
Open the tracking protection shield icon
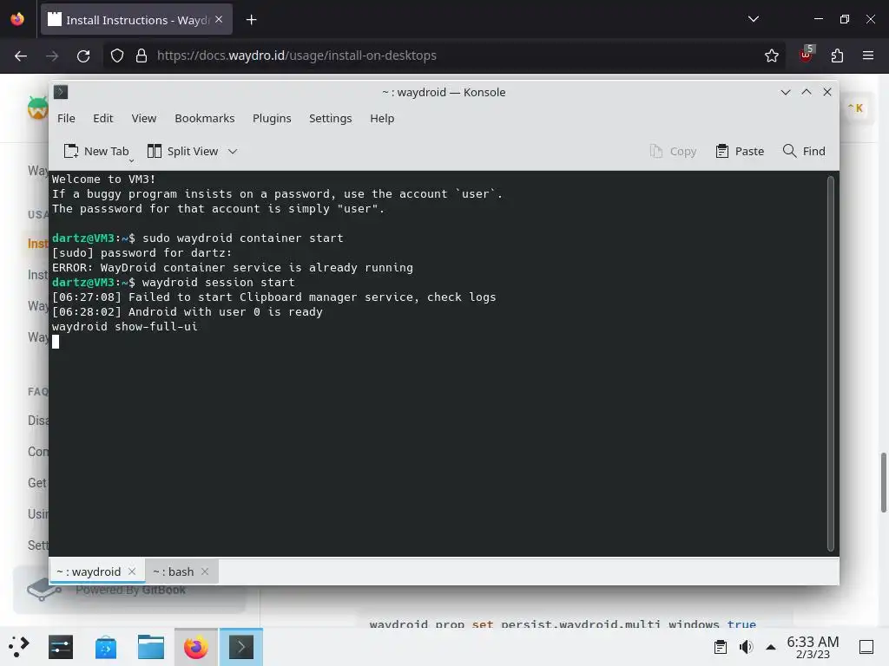pyautogui.click(x=117, y=55)
